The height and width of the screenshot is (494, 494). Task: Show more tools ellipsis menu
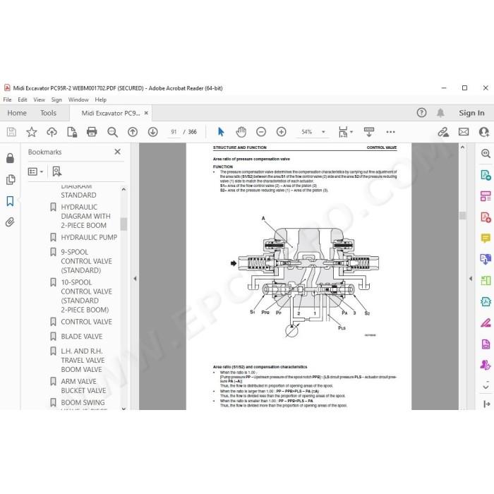[390, 132]
